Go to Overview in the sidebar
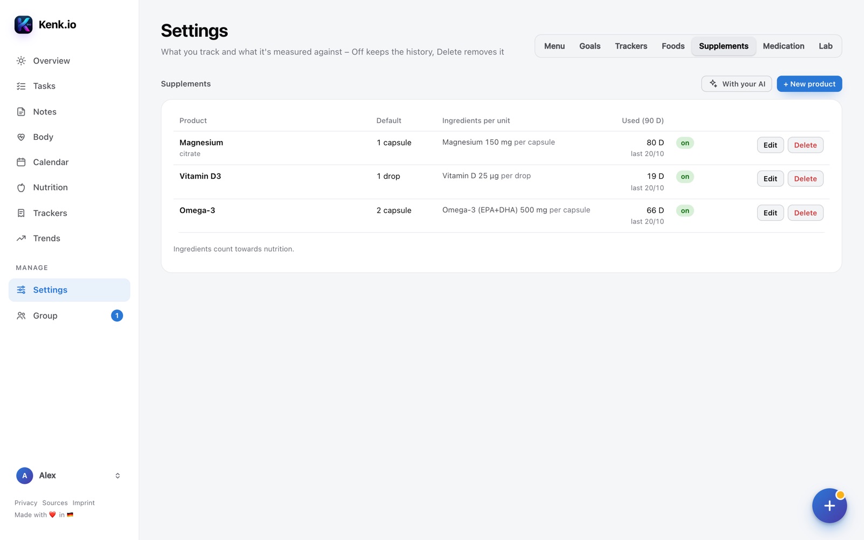Viewport: 864px width, 540px height. [x=69, y=61]
